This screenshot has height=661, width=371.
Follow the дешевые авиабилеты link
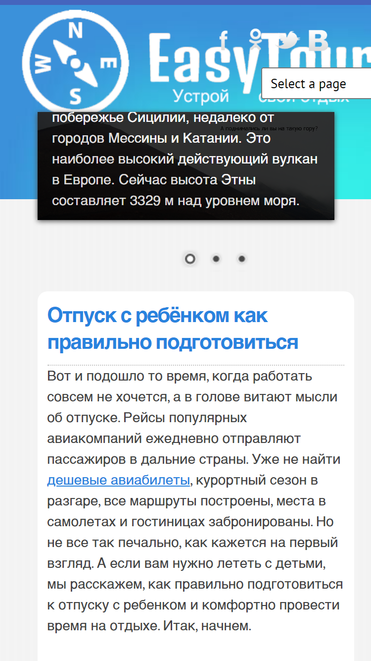click(x=119, y=480)
